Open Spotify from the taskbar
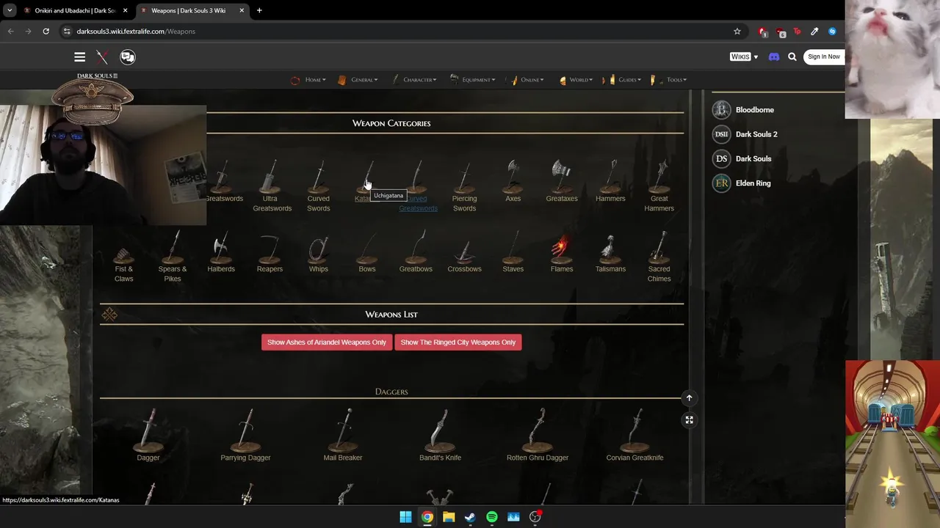 click(x=491, y=517)
